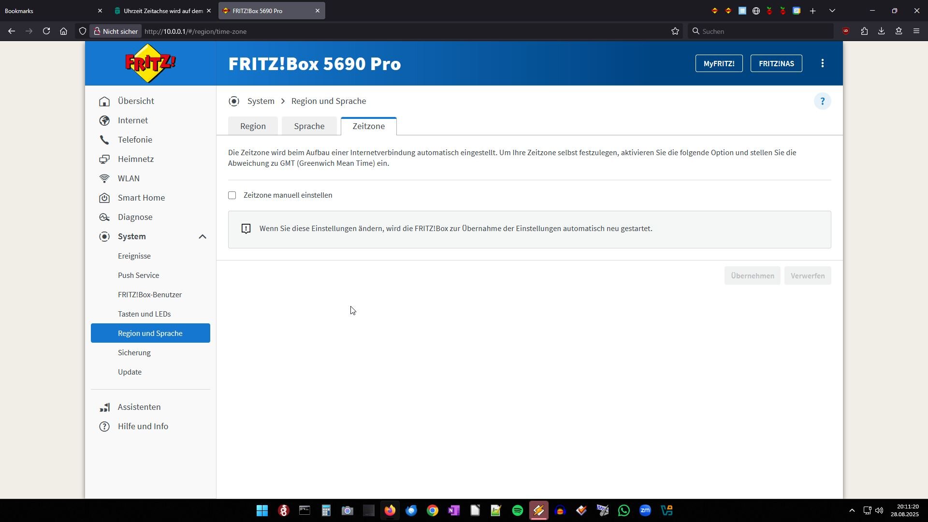Viewport: 928px width, 522px height.
Task: Click the Assistenten icon in sidebar
Action: click(104, 407)
